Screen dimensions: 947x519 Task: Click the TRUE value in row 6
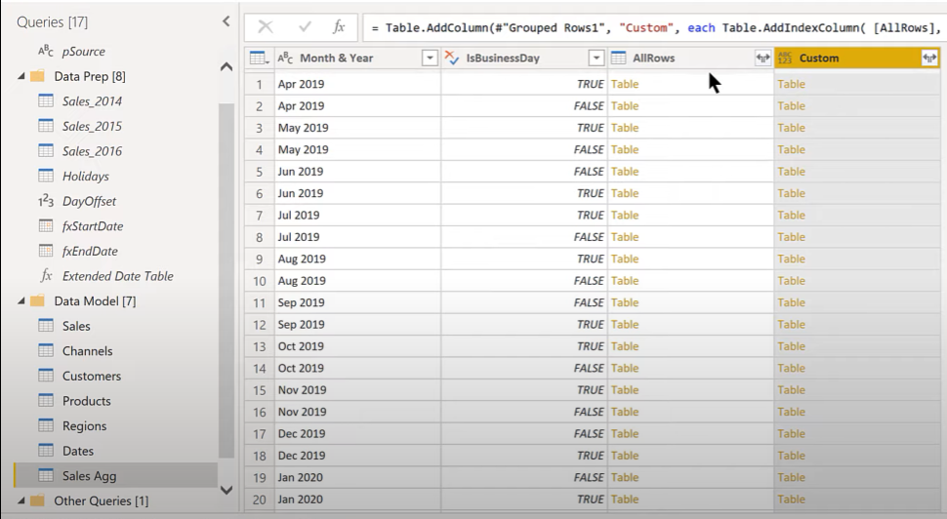tap(590, 193)
